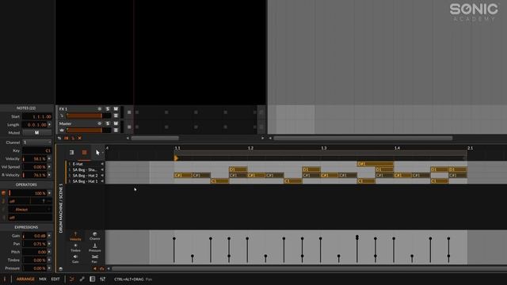
Task: Expand the Pitch expression arrow
Action: coord(49,252)
